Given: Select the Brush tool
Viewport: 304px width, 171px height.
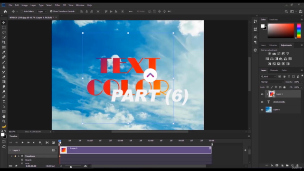Looking at the screenshot, I should (x=4, y=62).
